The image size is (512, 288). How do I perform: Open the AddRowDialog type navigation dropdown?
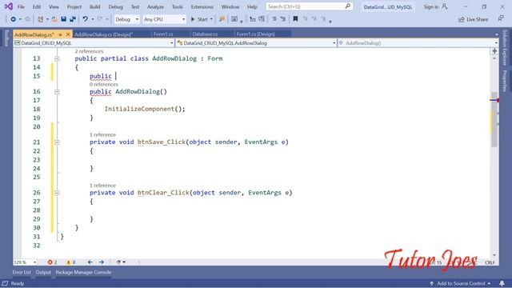click(256, 42)
